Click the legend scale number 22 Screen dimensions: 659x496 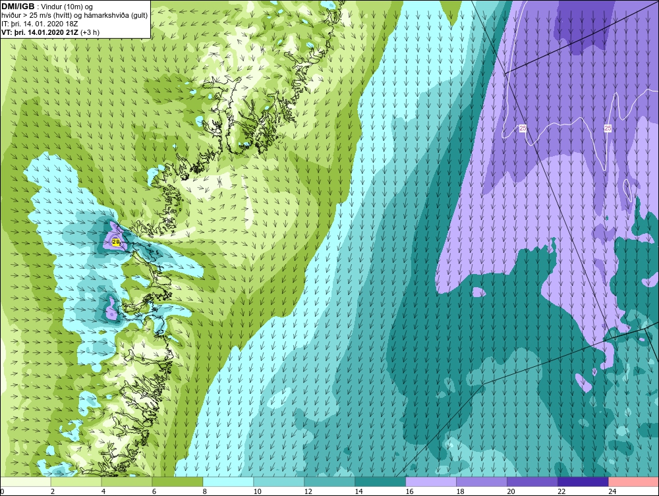click(x=561, y=491)
